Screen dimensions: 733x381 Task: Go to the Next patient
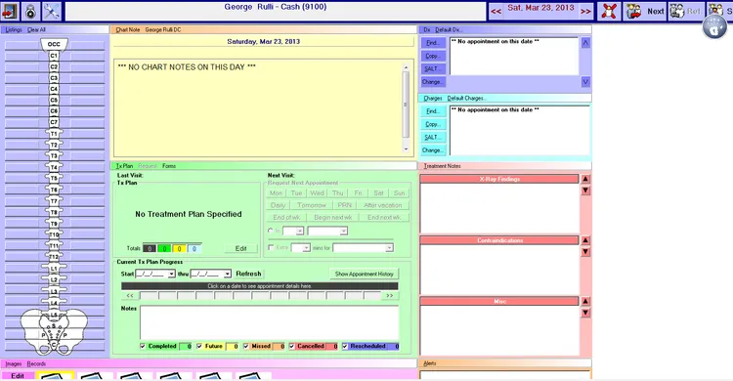[645, 11]
